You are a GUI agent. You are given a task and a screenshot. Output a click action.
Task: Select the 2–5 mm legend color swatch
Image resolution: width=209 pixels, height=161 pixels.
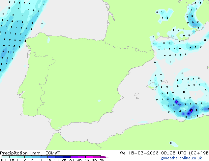(x=28, y=157)
